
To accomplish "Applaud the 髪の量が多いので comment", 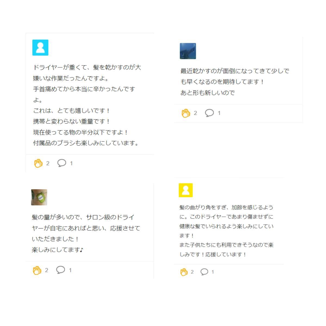I will [x=37, y=270].
